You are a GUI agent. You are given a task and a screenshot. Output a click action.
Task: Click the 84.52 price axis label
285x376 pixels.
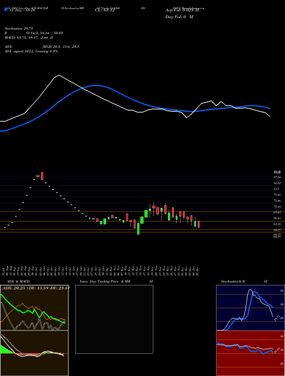pos(277,183)
